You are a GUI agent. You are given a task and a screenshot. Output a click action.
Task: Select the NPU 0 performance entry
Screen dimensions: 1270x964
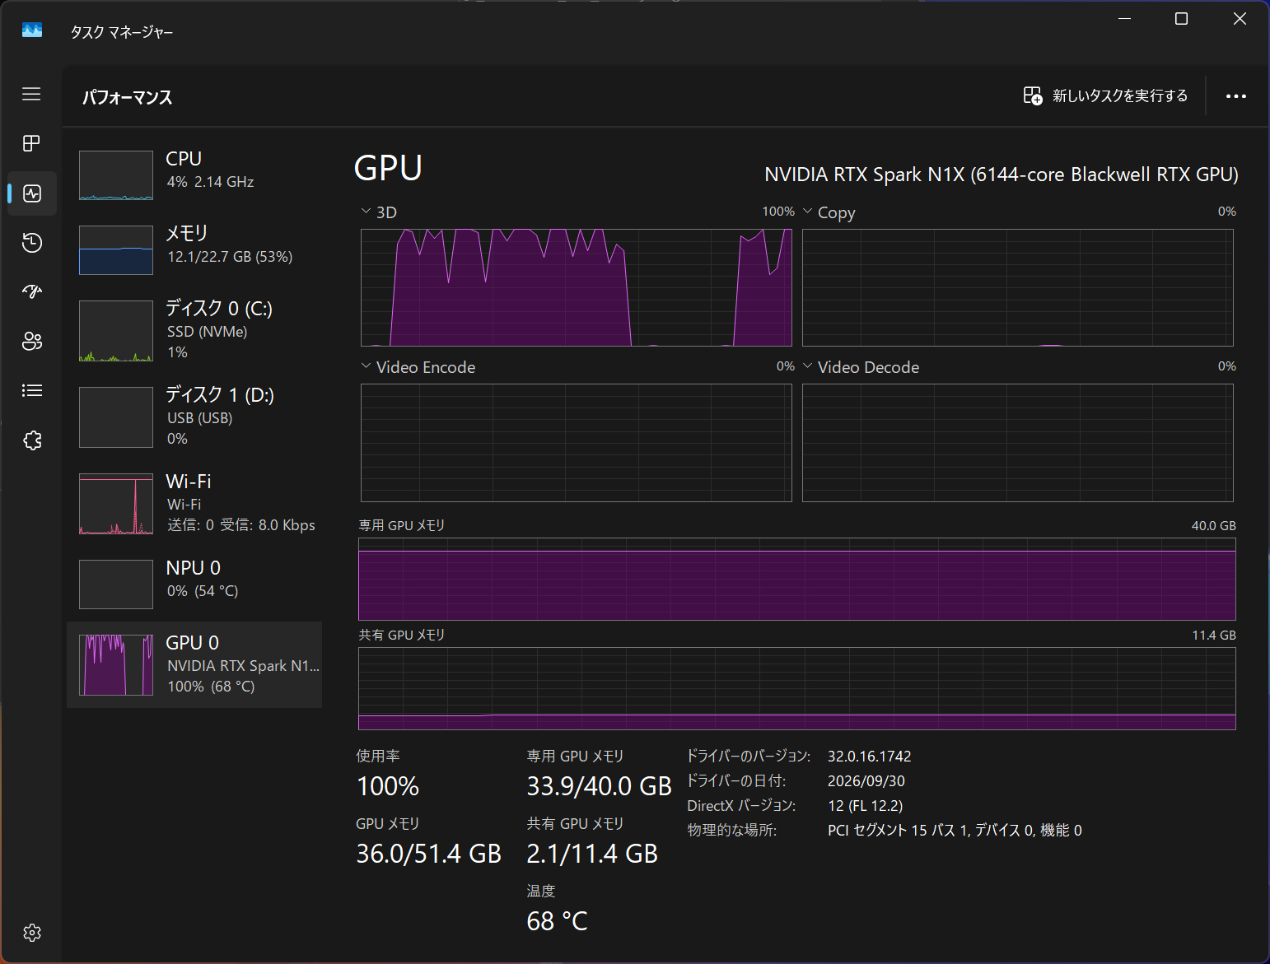coord(194,584)
